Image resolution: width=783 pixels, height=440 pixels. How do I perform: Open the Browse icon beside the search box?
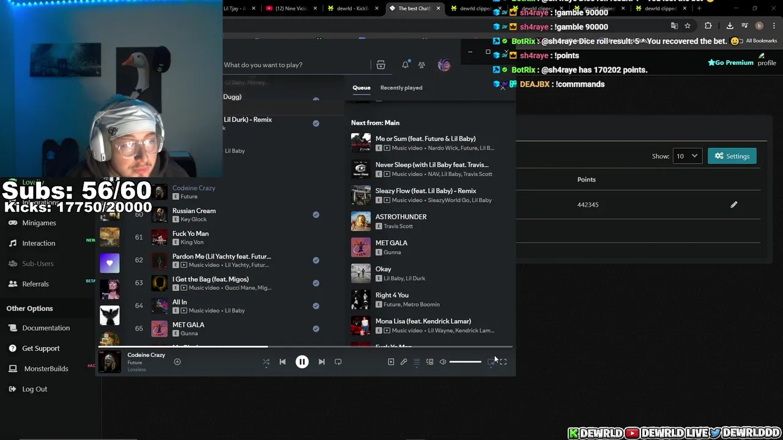tap(380, 65)
